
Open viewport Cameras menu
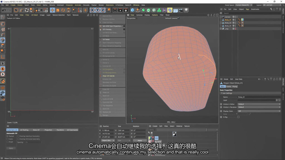139,15
